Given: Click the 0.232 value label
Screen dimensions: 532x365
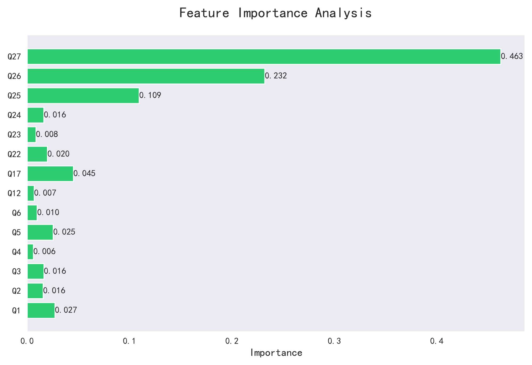Looking at the screenshot, I should 276,76.
